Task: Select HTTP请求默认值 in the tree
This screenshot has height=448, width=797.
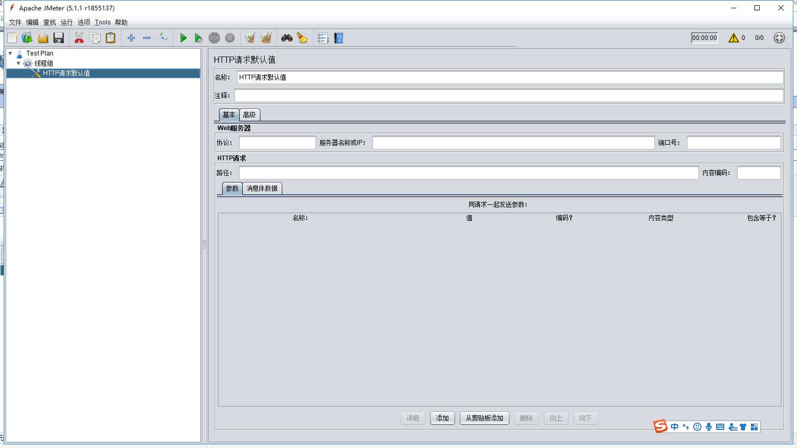Action: tap(66, 73)
